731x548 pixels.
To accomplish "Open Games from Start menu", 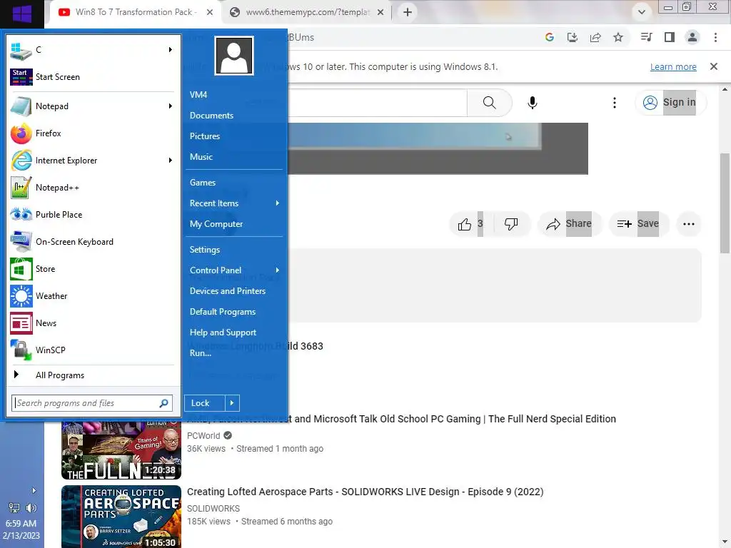I will tap(202, 183).
